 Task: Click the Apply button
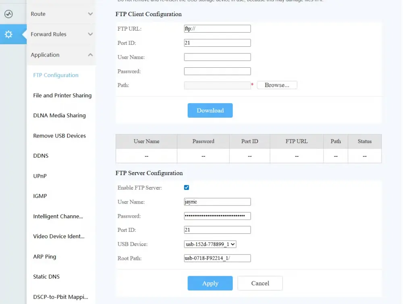210,283
